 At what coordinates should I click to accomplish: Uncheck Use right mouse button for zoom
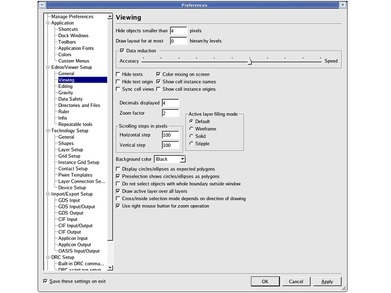(118, 206)
